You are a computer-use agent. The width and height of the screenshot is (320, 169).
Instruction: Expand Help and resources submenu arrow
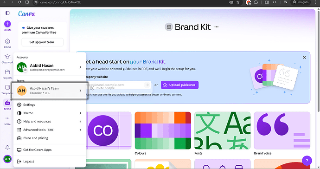(x=80, y=121)
